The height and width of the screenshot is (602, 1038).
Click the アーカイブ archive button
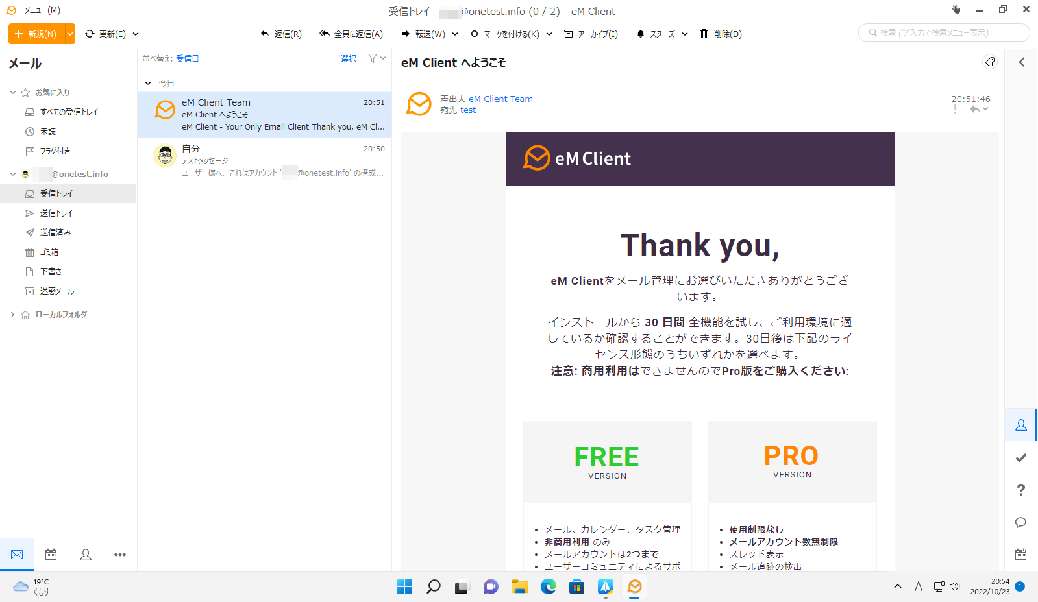coord(591,34)
